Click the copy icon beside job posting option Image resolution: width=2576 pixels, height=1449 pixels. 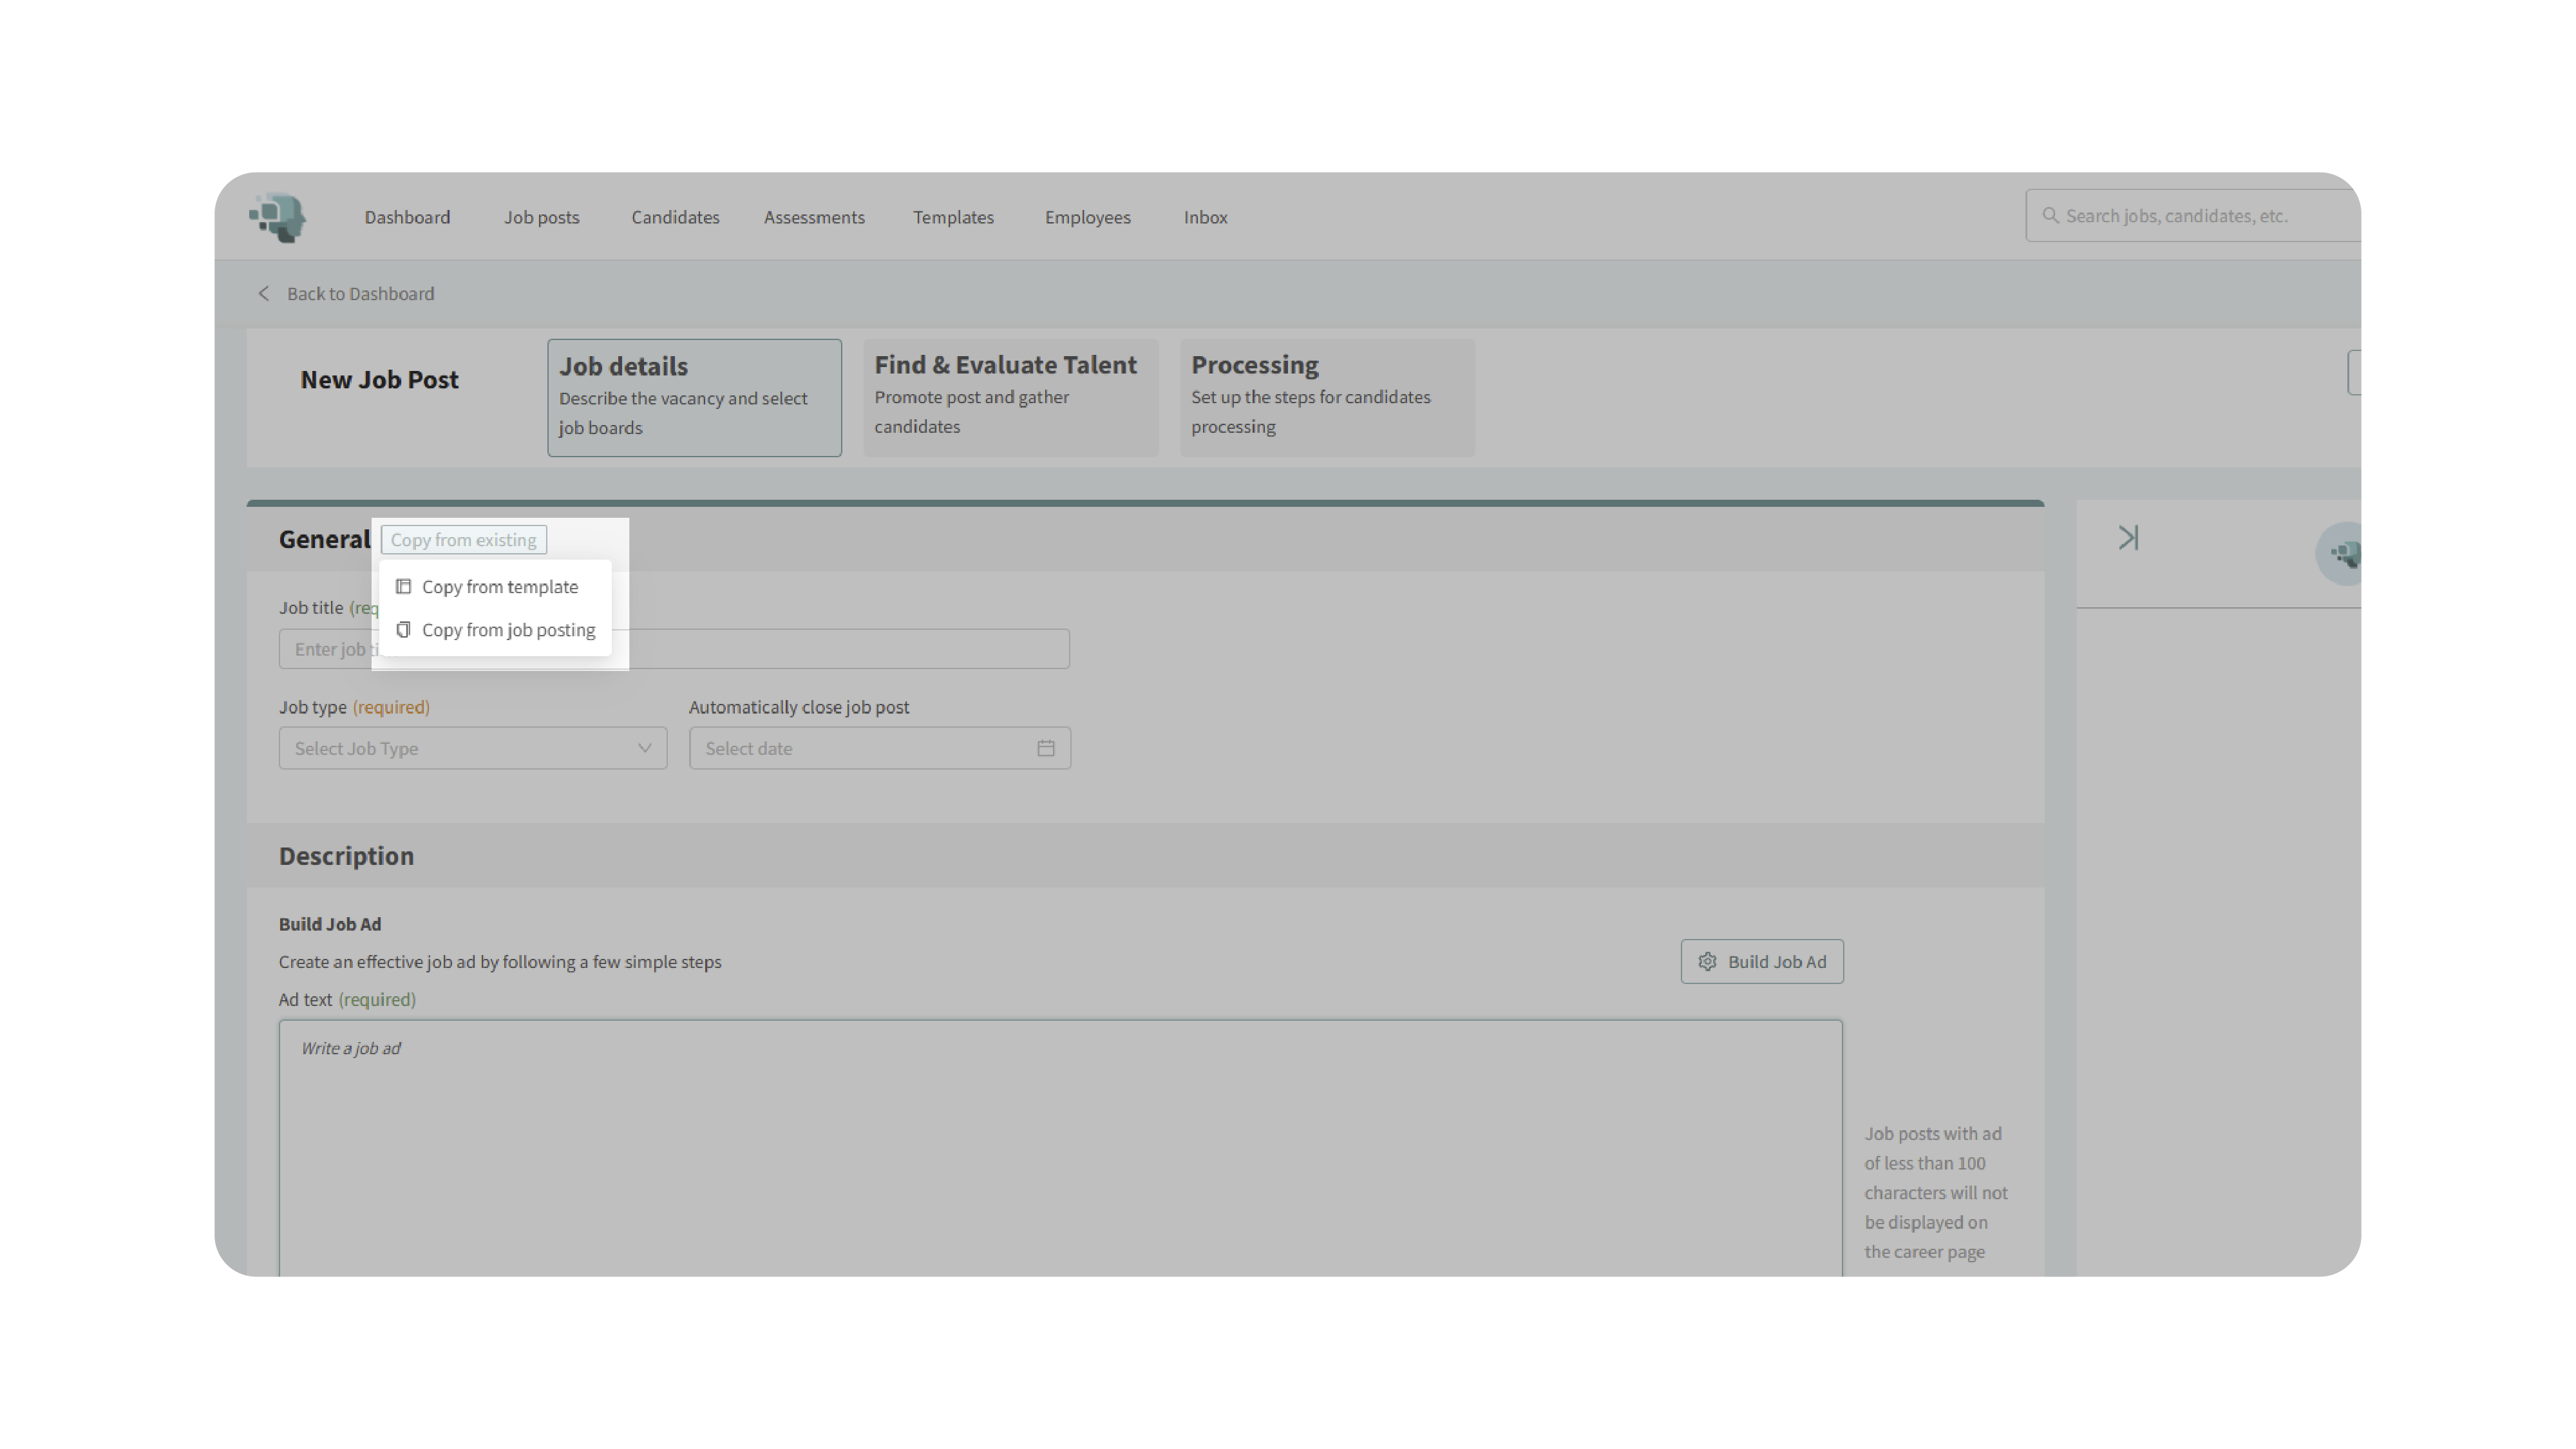click(x=404, y=630)
